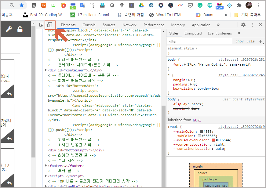
Task: Open the red K extension icon
Action: coord(171,5)
